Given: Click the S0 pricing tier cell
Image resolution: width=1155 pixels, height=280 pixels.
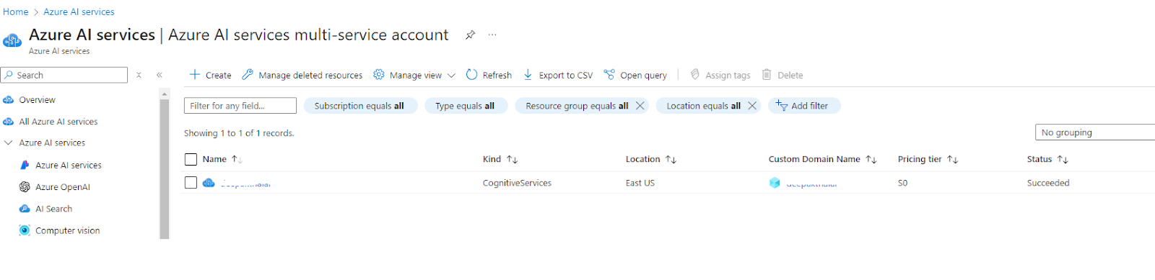Looking at the screenshot, I should [902, 183].
